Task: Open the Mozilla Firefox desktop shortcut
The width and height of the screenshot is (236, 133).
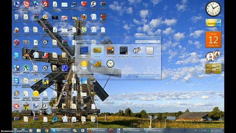Action: coord(84,18)
